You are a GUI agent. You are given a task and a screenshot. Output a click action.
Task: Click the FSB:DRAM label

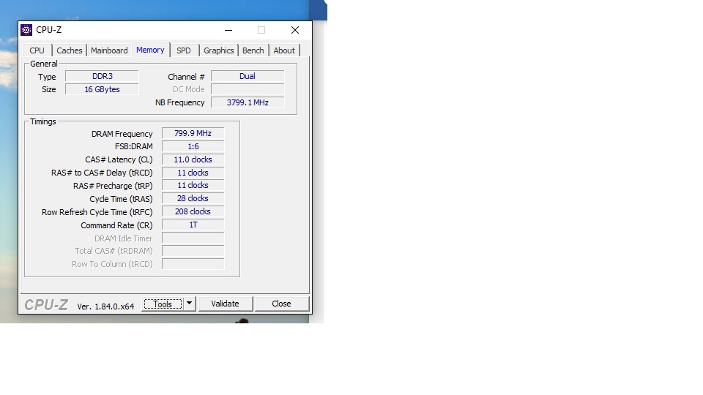click(x=133, y=146)
